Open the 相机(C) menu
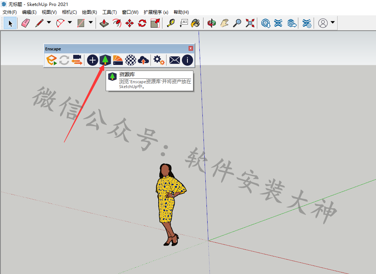Viewport: 376px width, 274px height. coord(69,12)
